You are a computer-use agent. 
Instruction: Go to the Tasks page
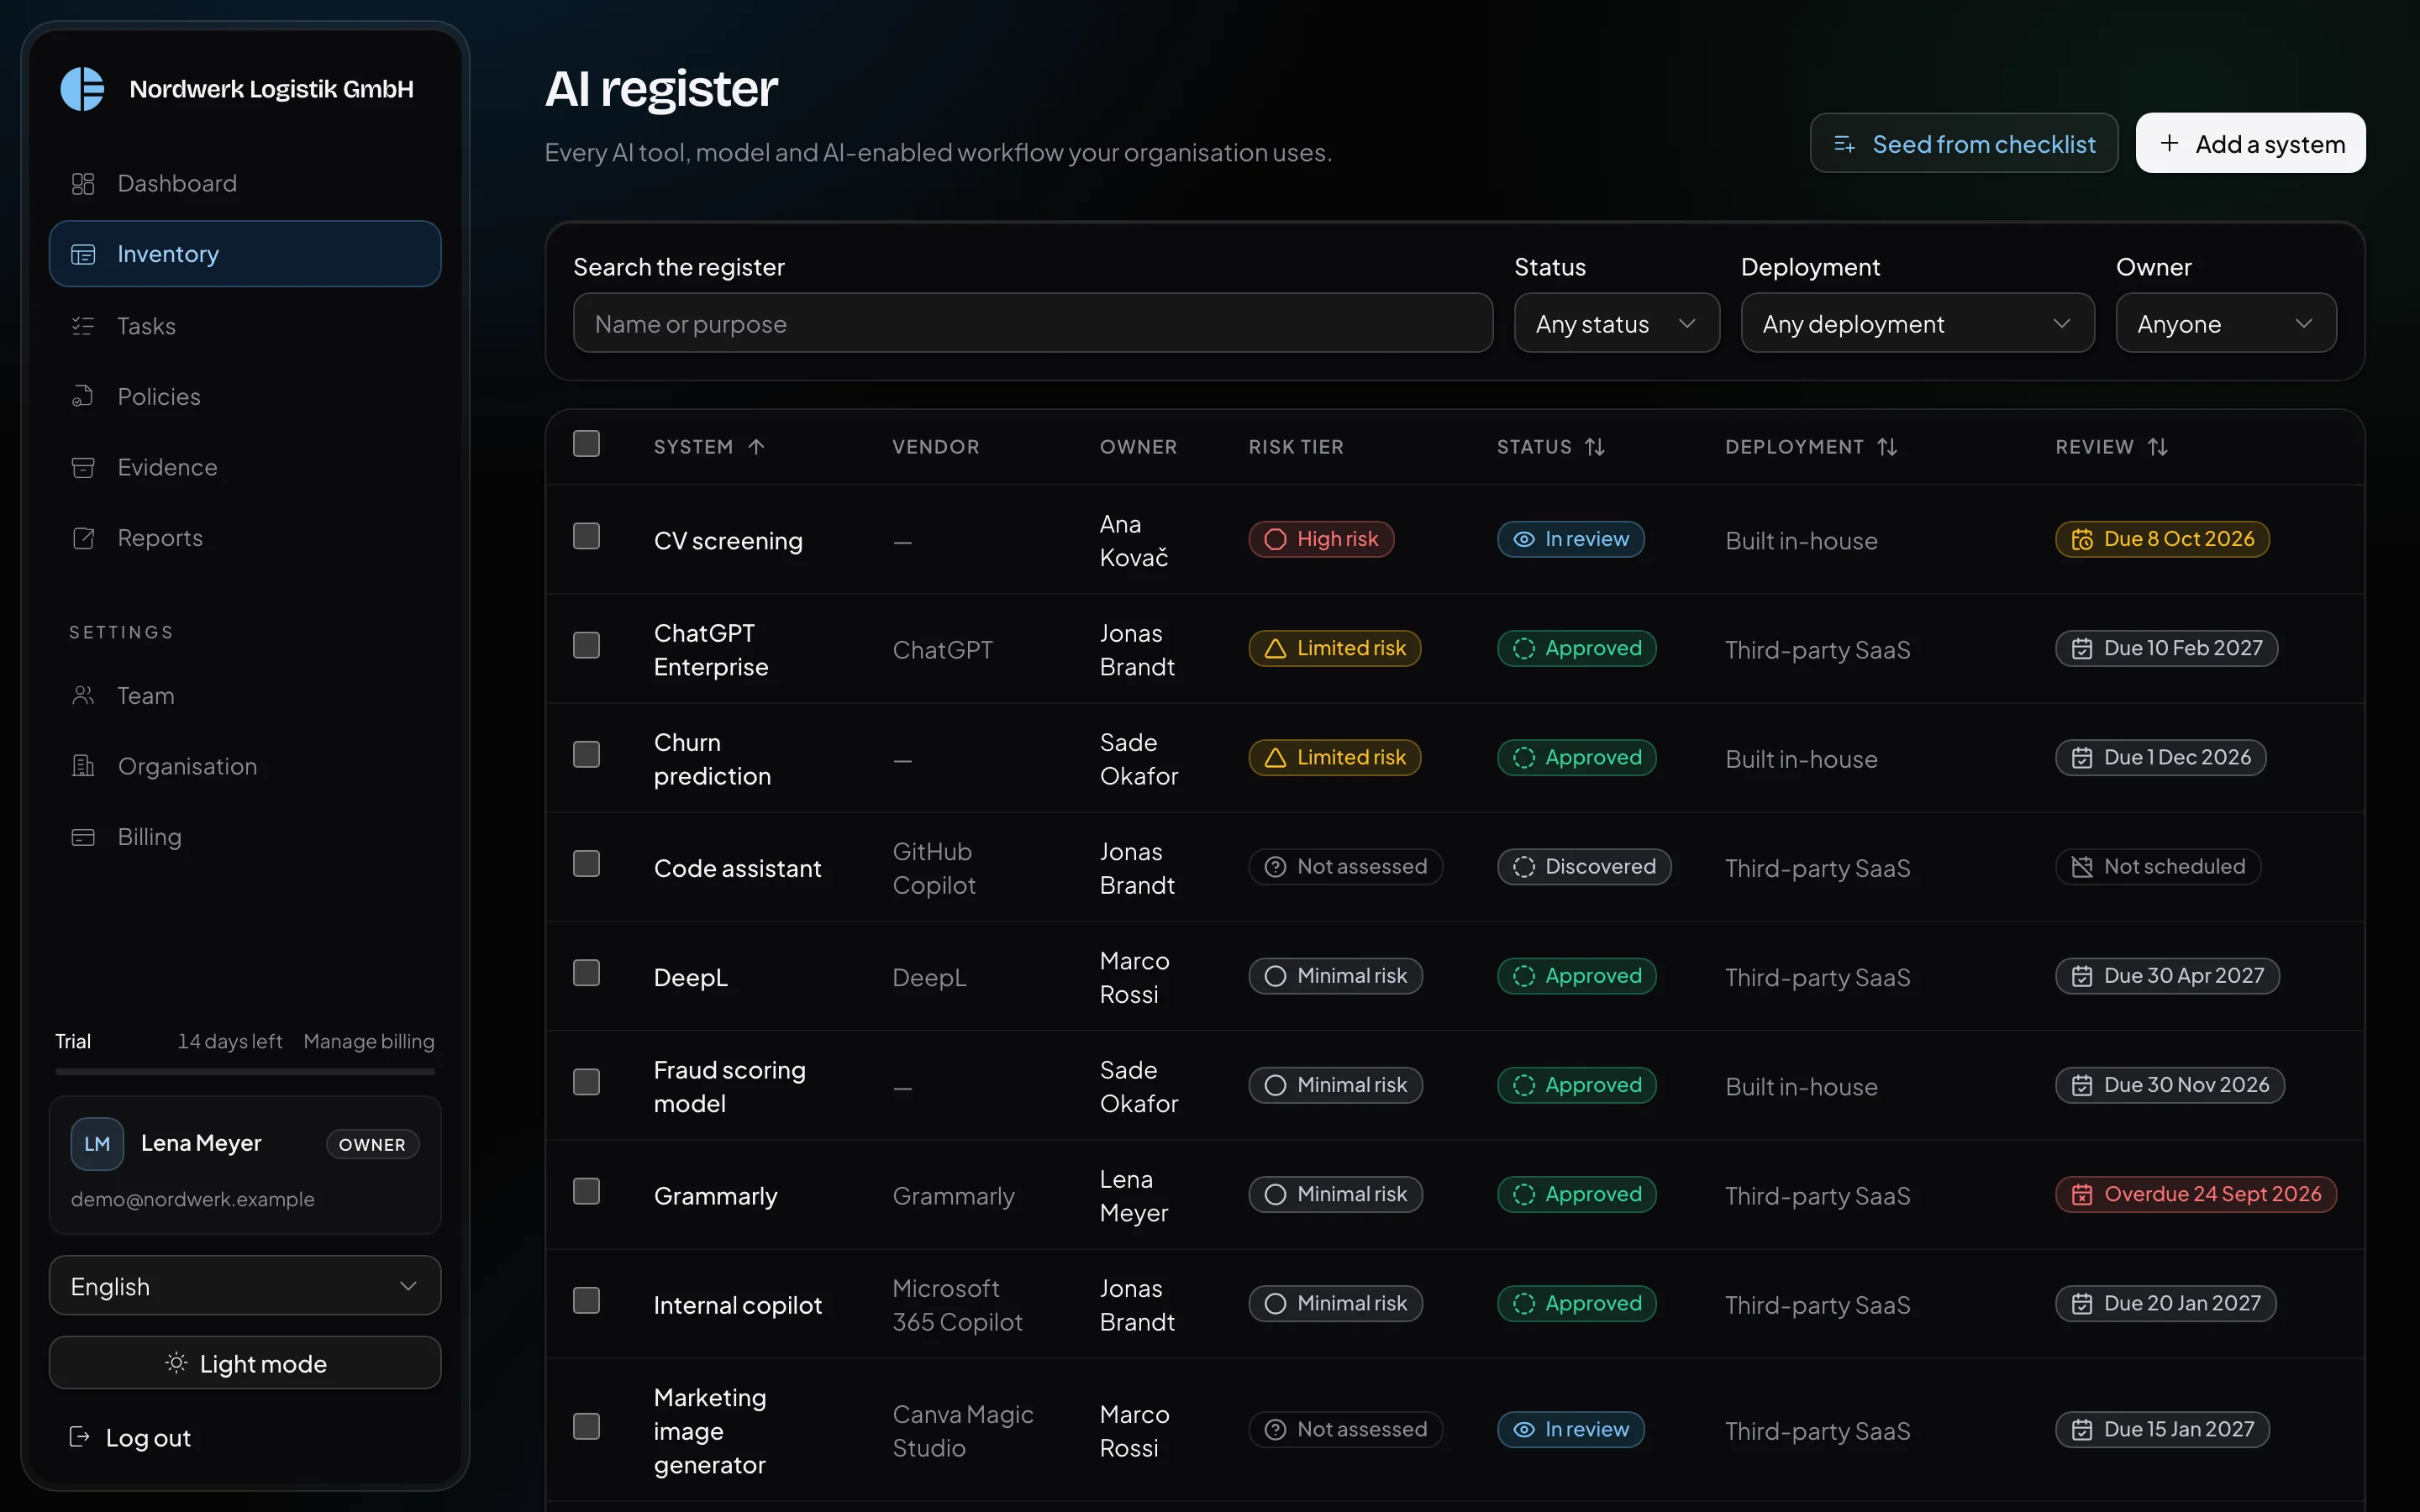coord(245,326)
